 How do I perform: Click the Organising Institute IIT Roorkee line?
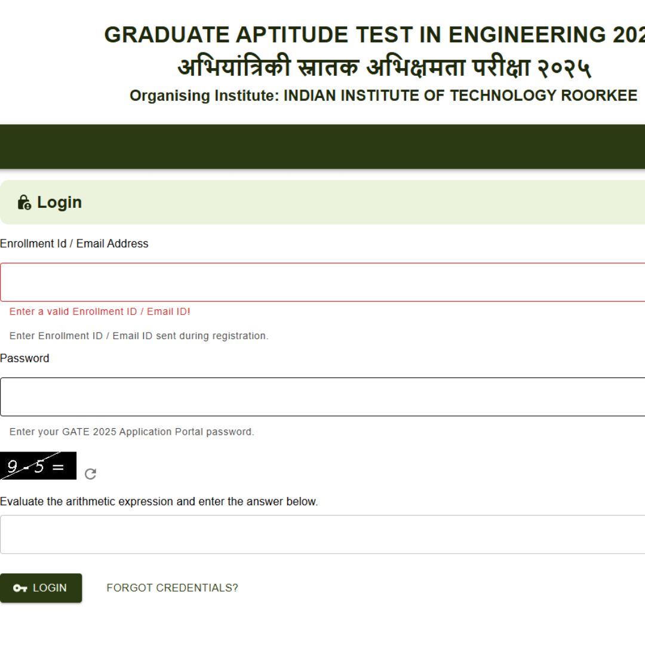(383, 96)
